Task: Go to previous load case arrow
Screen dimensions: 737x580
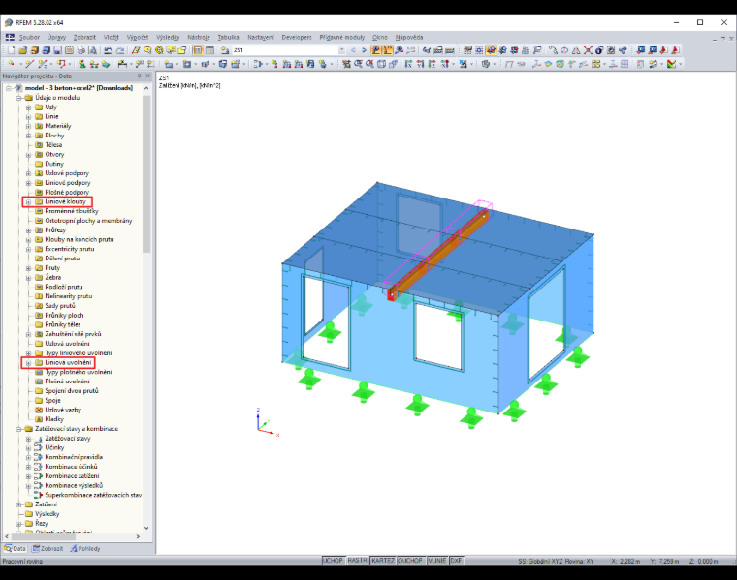Action: tap(353, 50)
